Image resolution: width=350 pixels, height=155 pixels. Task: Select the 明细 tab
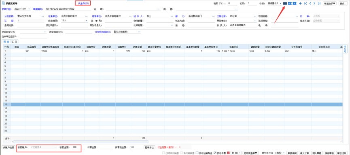[6, 42]
